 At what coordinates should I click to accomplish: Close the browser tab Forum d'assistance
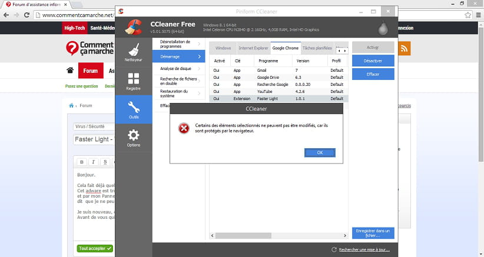pos(65,5)
